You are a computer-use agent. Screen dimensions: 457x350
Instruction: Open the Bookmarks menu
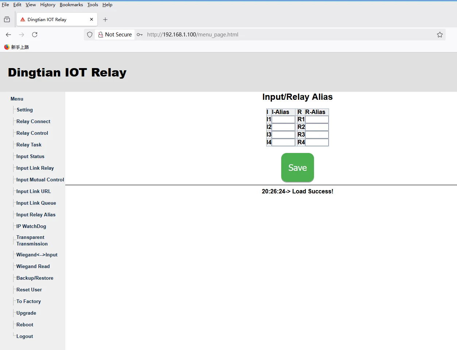click(71, 5)
